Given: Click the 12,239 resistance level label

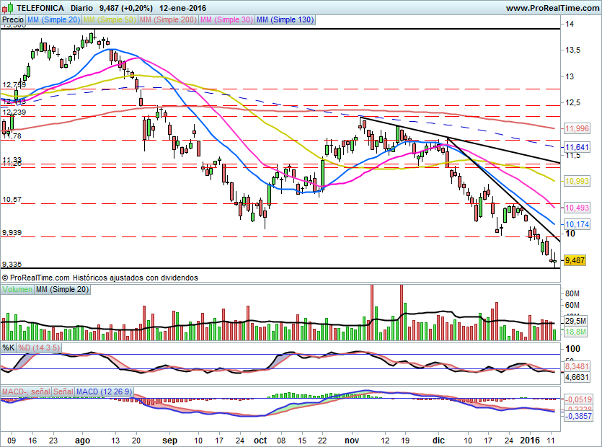Looking at the screenshot, I should tap(14, 112).
